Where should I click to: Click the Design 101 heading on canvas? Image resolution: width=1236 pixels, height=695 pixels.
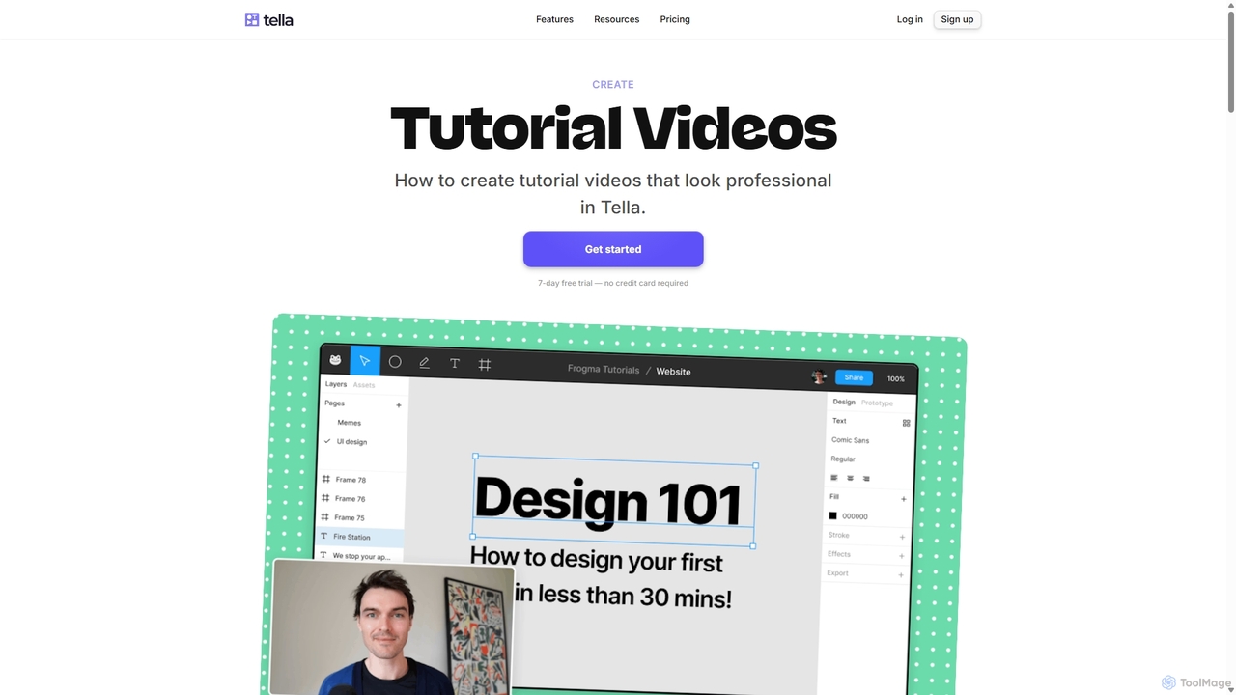pos(608,501)
